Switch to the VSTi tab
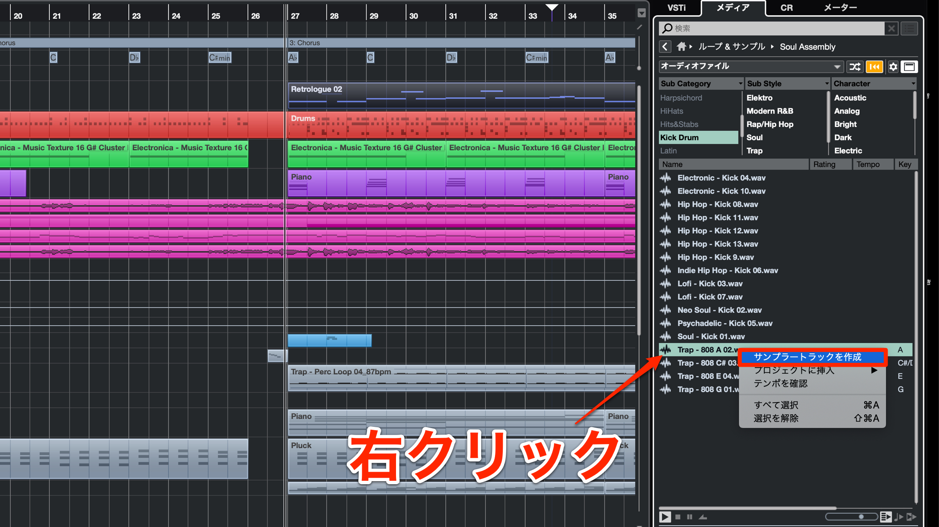 (676, 8)
